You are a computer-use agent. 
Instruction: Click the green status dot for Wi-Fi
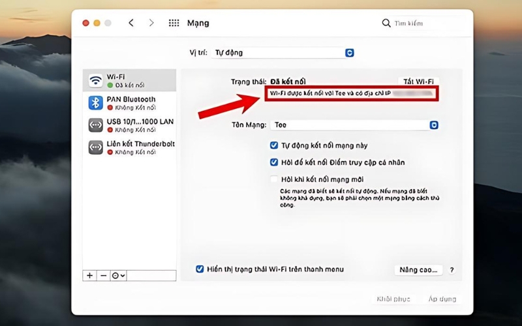[x=110, y=85]
